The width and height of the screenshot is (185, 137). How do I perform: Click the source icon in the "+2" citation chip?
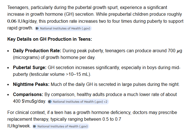[50, 102]
